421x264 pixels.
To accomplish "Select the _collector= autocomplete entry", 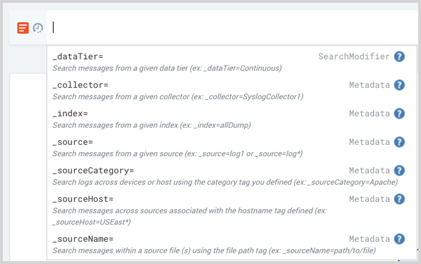I will point(232,91).
